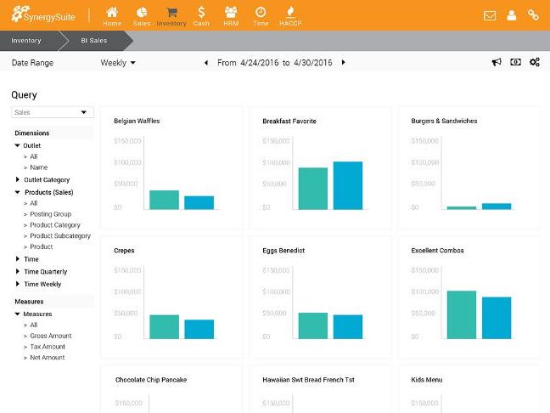This screenshot has width=550, height=413.
Task: Open the mail envelope icon
Action: click(490, 15)
